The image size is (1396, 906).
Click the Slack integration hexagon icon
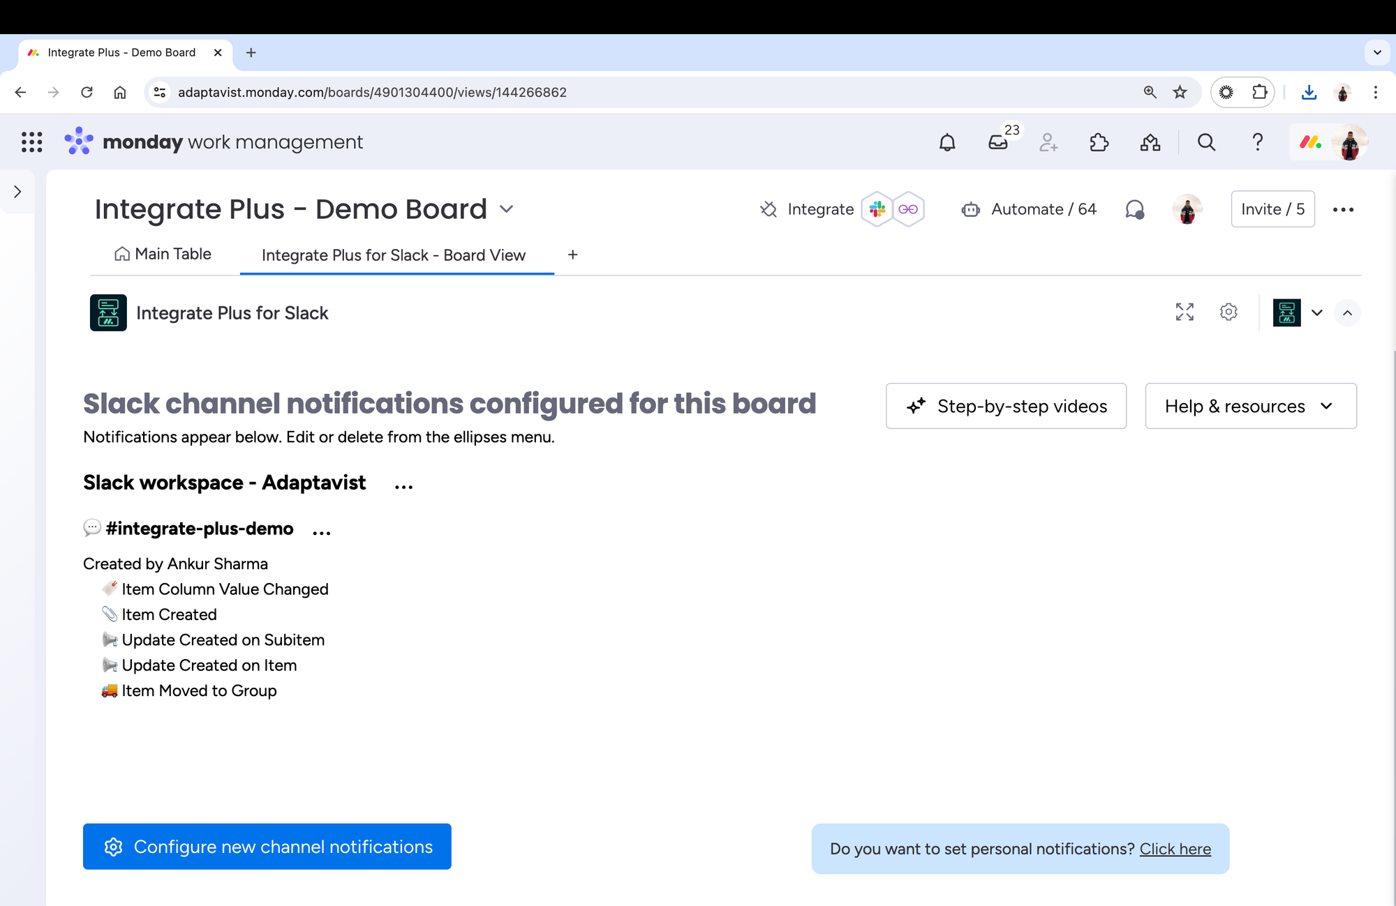[x=877, y=209]
